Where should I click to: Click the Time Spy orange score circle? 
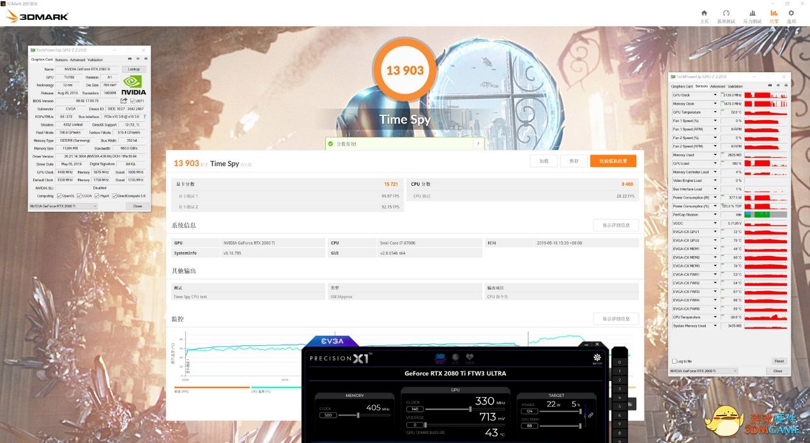coord(405,70)
